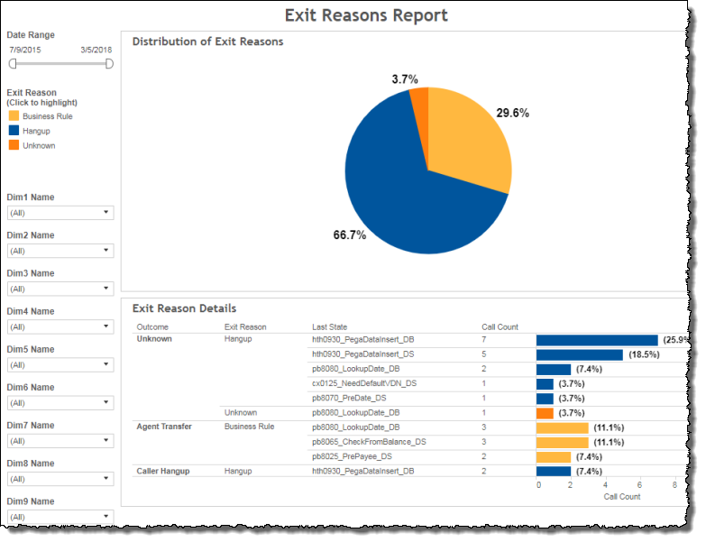Screen dimensions: 706x542
Task: Select the Agent Transfer outcome row label
Action: coord(163,427)
